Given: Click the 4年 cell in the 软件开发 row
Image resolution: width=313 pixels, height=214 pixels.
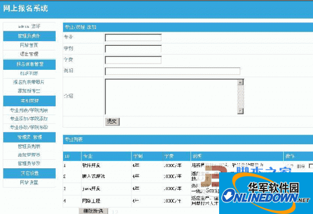Looking at the screenshot, I should tap(136, 166).
